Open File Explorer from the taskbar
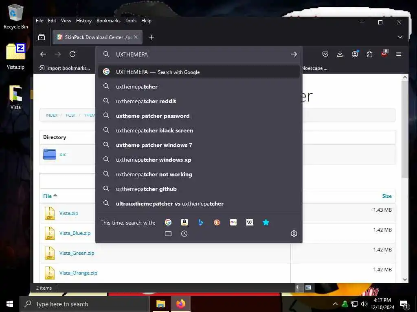Viewport: 417px width, 312px height. point(160,304)
